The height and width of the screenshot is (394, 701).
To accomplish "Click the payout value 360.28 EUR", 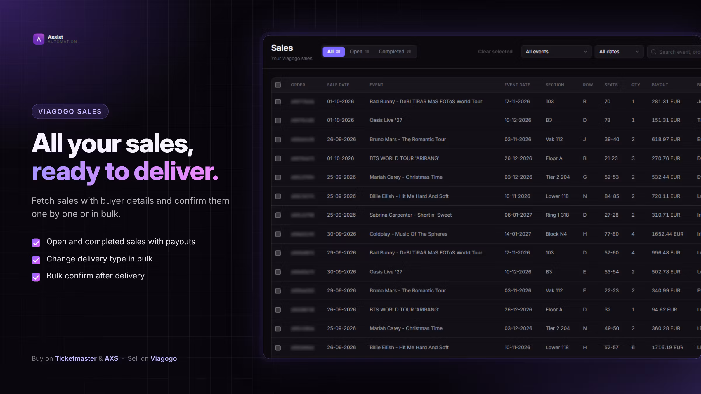I will click(x=666, y=328).
